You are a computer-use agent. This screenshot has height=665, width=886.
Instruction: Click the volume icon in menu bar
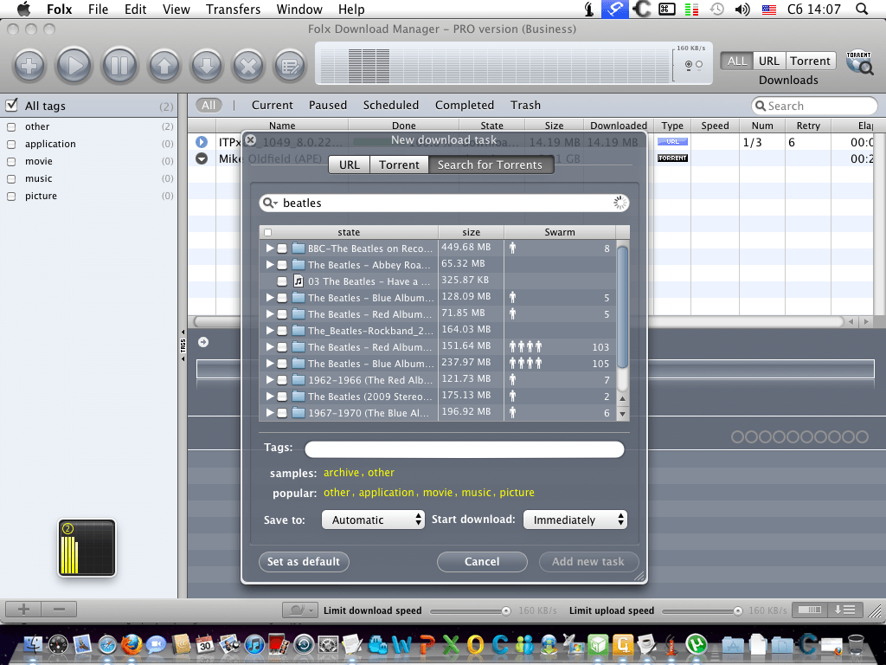tap(742, 9)
